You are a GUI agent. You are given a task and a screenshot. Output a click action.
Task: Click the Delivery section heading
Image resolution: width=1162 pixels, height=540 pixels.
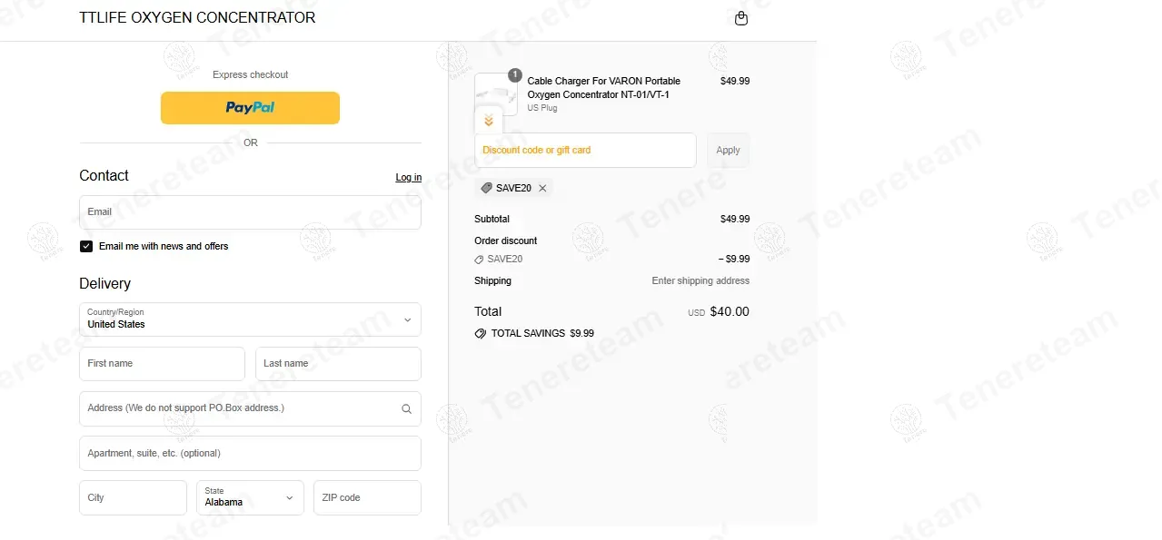[x=105, y=283]
